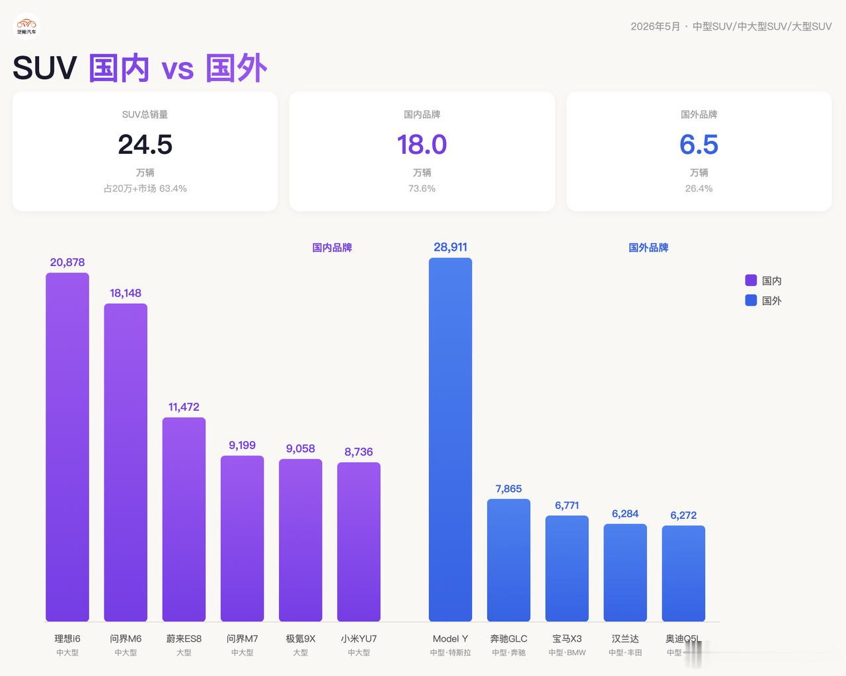Click the blue 国外 legend swatch
The image size is (846, 676).
(x=751, y=300)
